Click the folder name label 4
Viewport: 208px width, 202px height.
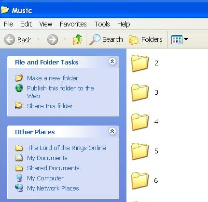(156, 122)
